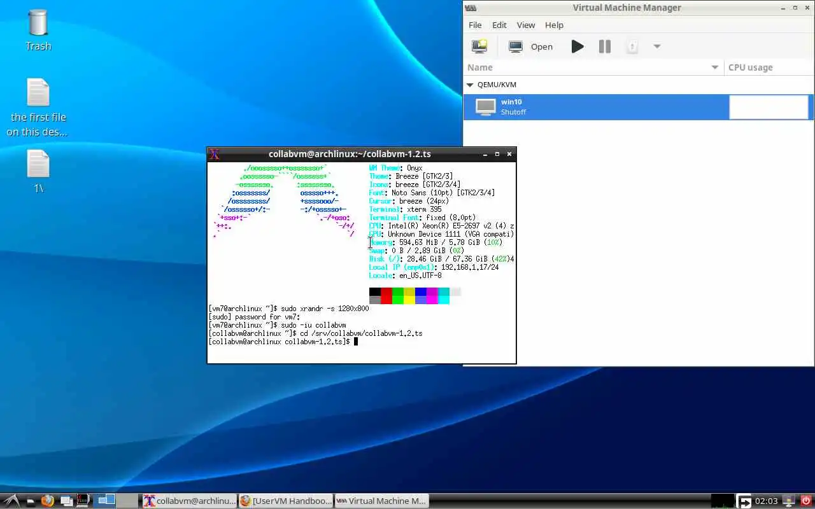The height and width of the screenshot is (509, 815).
Task: Select the win10 Shutoff virtual machine row
Action: (639, 107)
